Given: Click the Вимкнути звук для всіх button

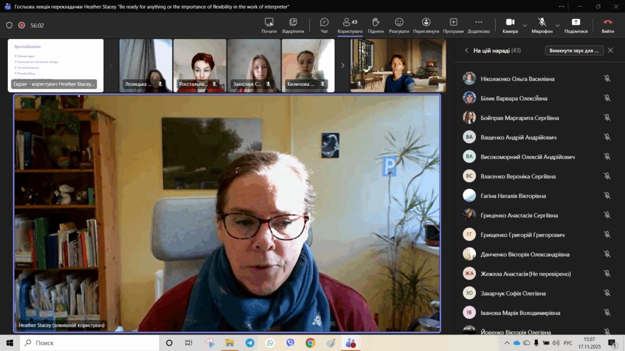Looking at the screenshot, I should [x=574, y=51].
